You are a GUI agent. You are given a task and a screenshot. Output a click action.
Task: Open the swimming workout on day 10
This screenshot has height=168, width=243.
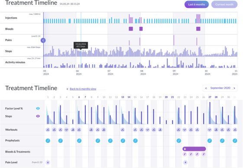click(x=104, y=130)
